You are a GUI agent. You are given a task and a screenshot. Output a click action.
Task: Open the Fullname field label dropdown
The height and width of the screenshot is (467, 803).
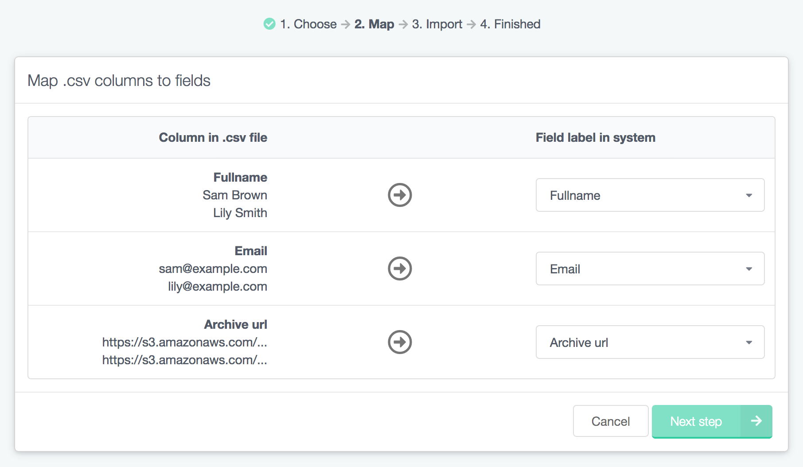pos(650,195)
